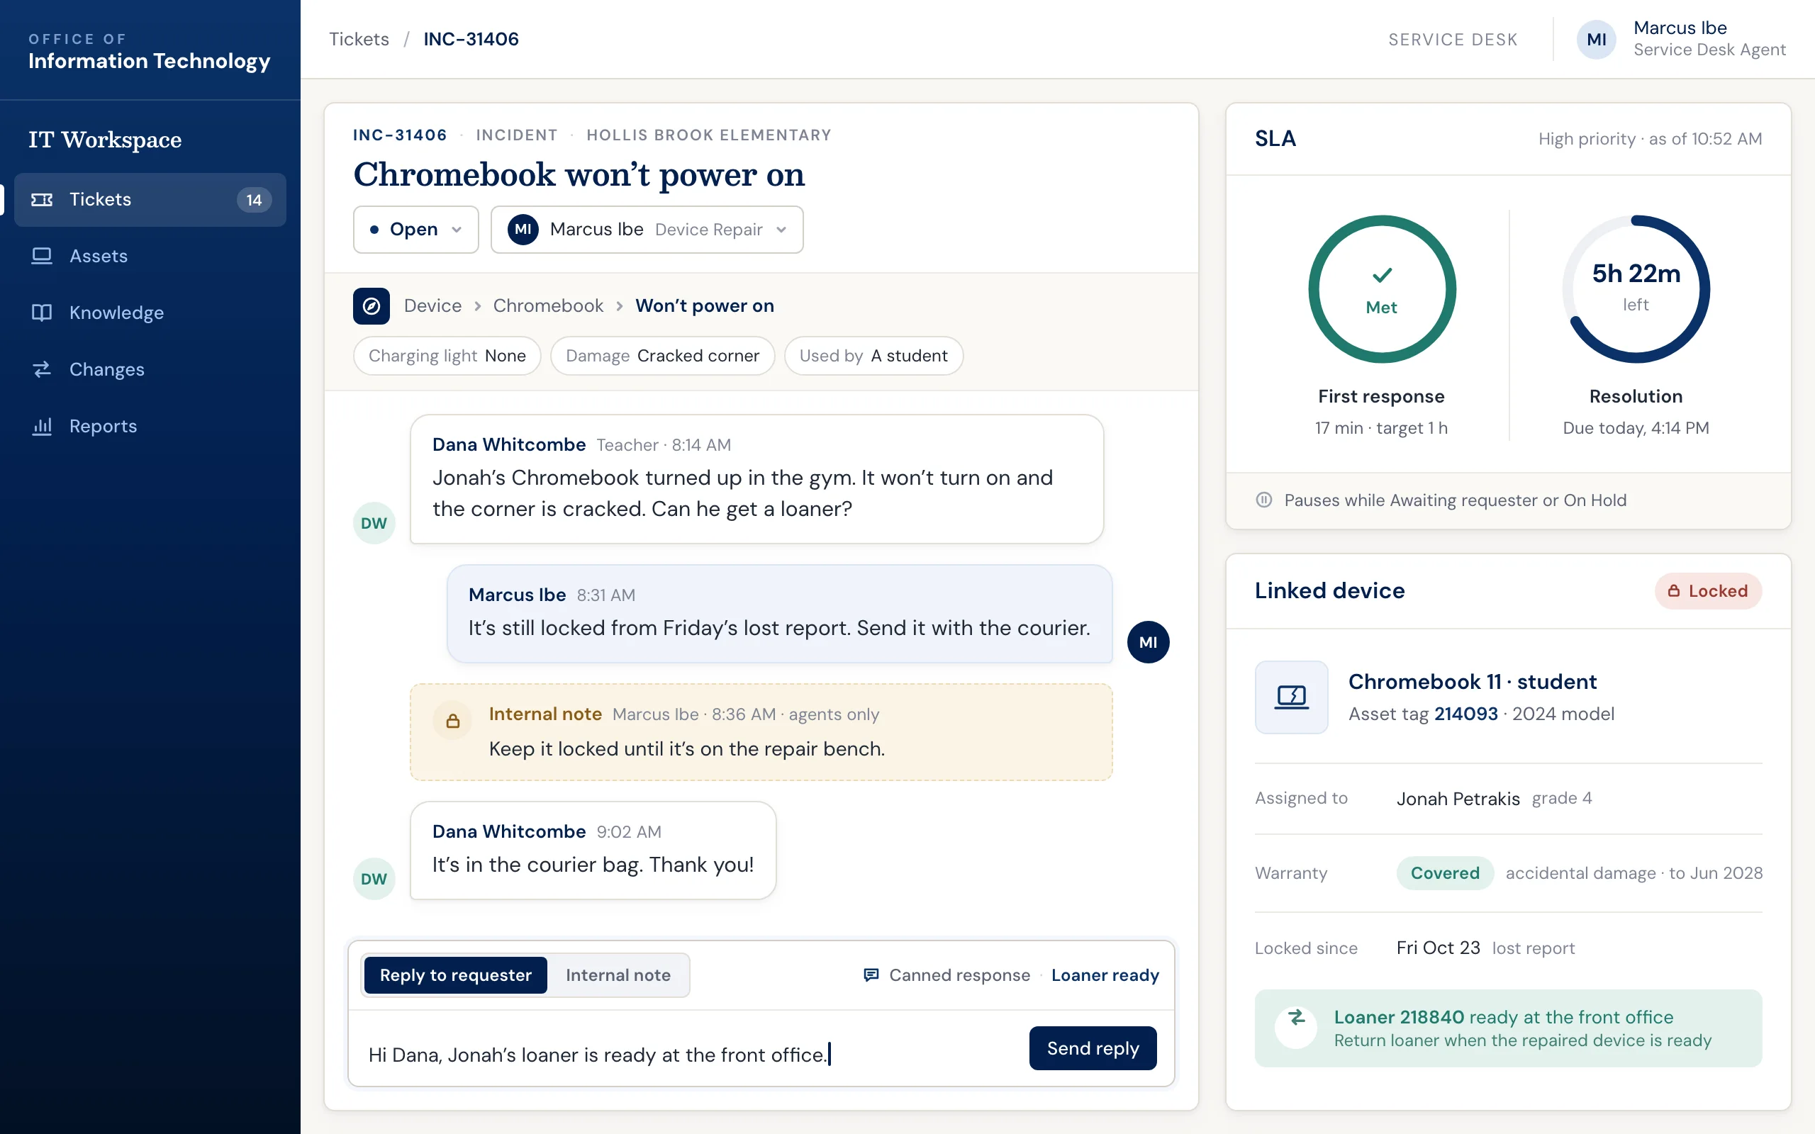Open the Knowledge book icon

pyautogui.click(x=42, y=313)
